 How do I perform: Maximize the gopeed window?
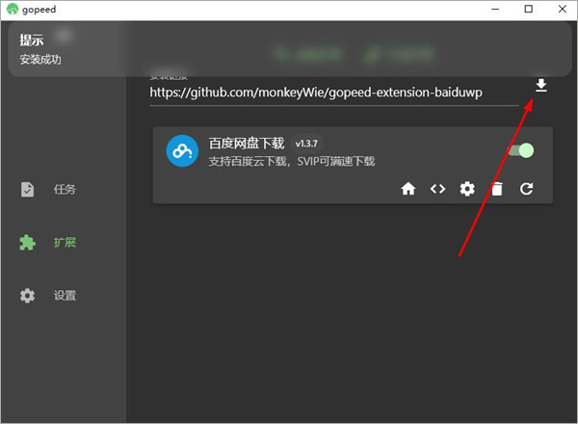[x=529, y=10]
